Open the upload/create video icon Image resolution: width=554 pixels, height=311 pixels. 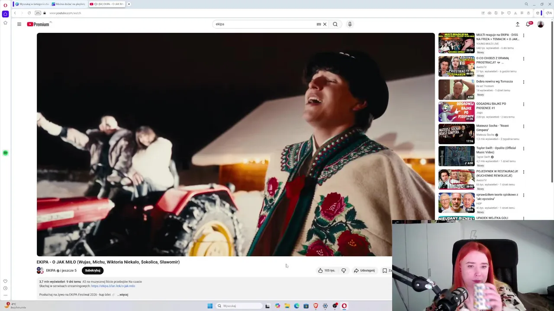tap(517, 24)
